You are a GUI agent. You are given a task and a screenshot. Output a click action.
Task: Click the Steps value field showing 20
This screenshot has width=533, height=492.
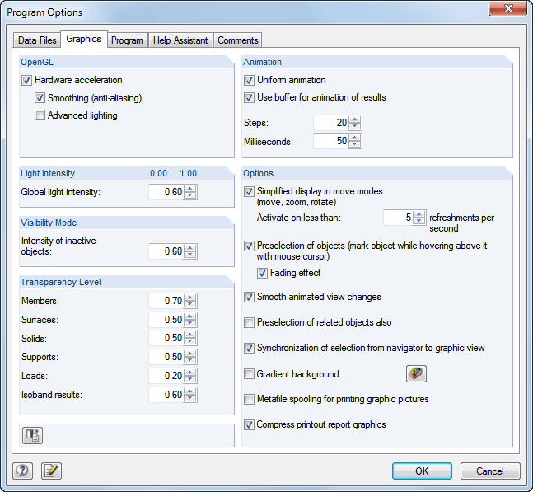point(331,123)
